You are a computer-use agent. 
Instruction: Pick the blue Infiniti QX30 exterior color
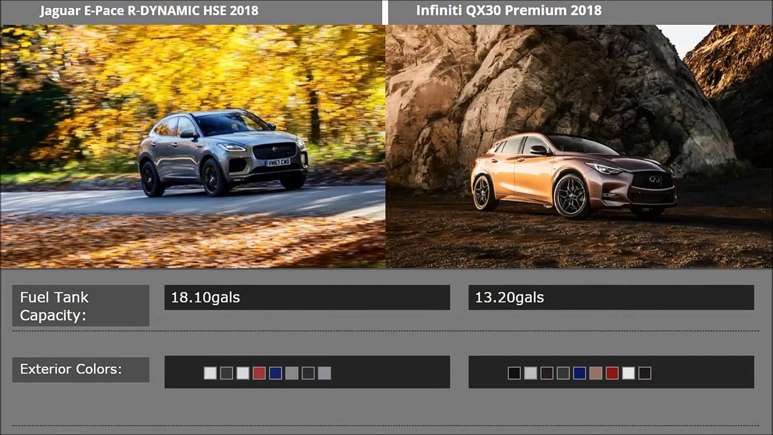coord(579,373)
